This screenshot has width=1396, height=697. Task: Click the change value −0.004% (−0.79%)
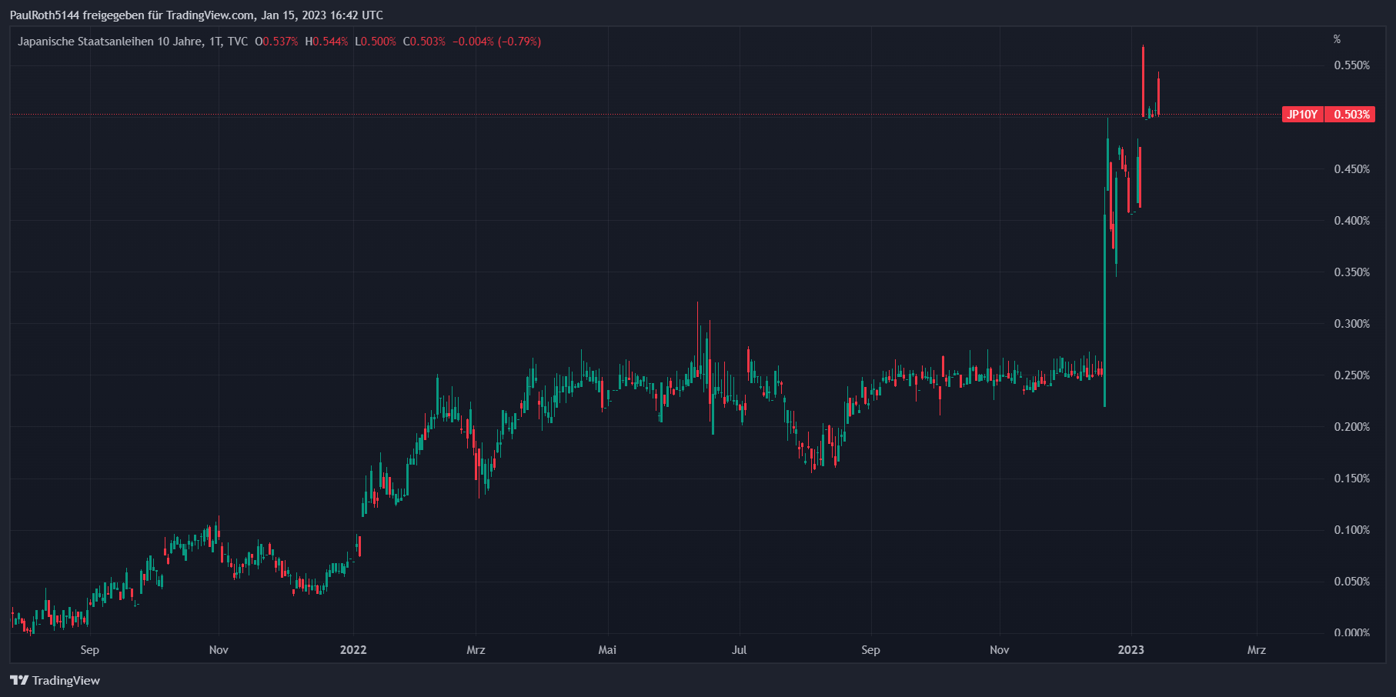tap(496, 42)
